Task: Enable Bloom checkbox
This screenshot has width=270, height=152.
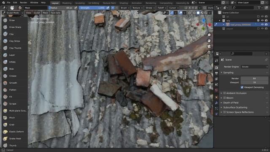Action: point(224,98)
